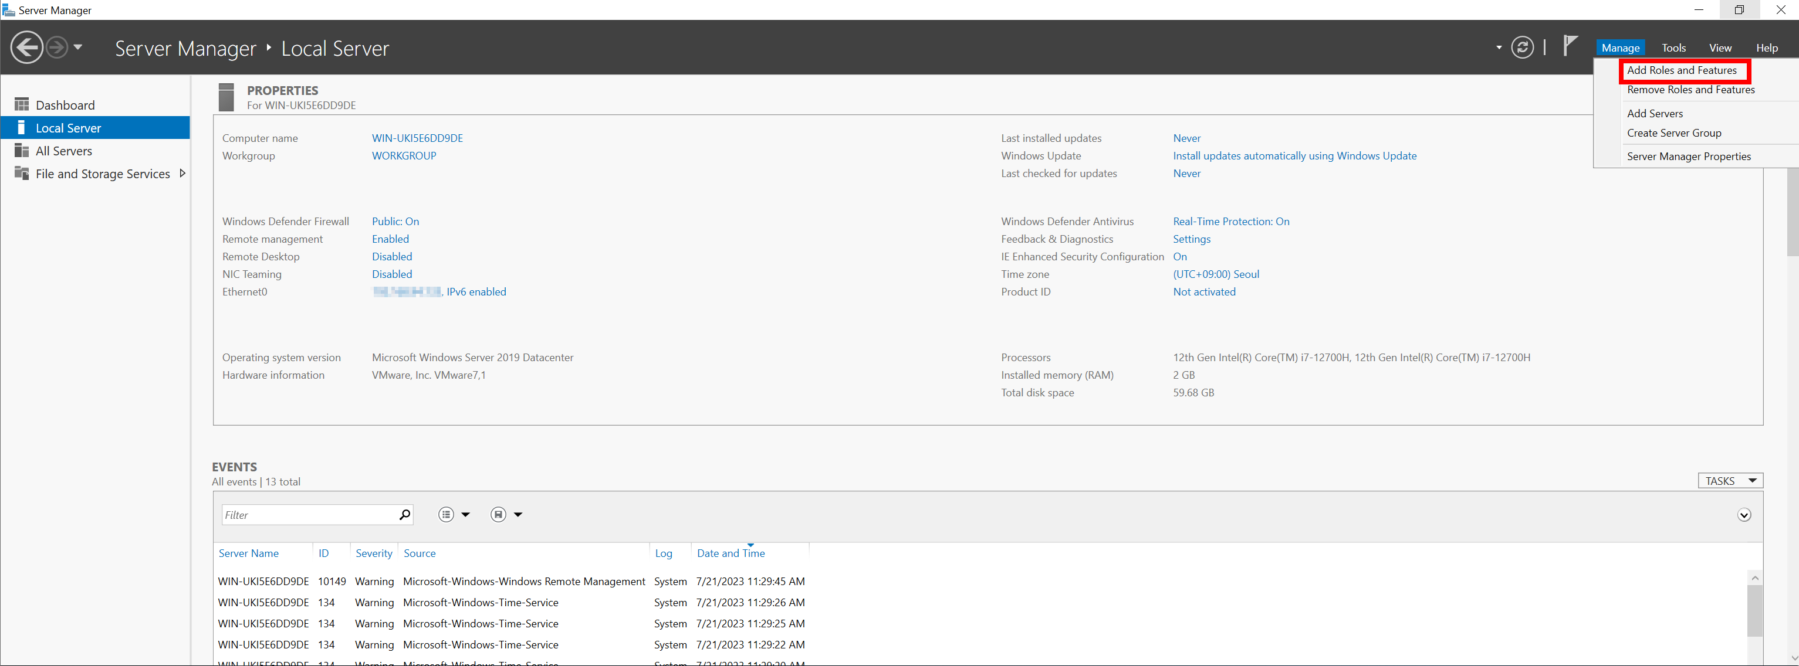The height and width of the screenshot is (666, 1799).
Task: Select All Servers label in navigation pane
Action: tap(63, 151)
